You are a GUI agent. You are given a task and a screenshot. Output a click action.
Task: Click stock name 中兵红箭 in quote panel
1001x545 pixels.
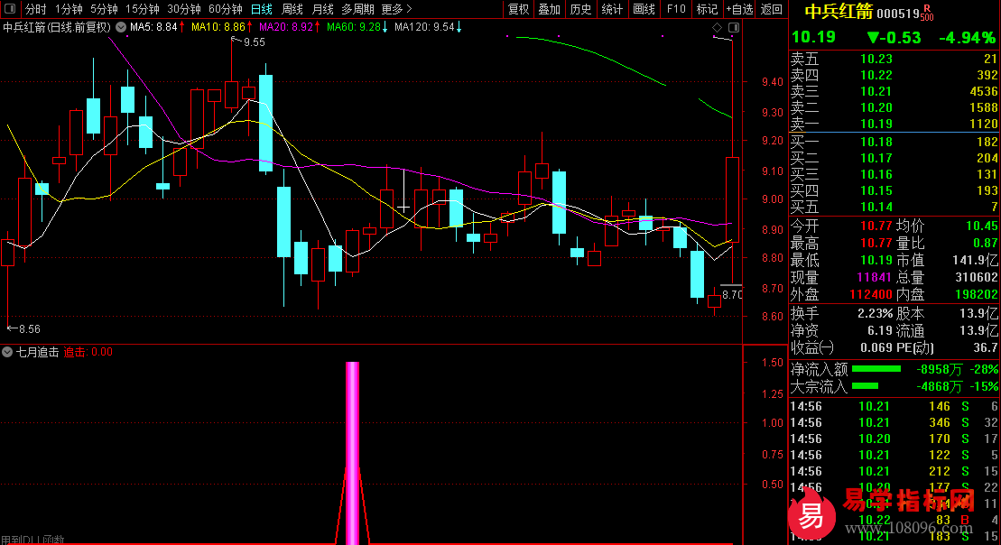click(839, 12)
